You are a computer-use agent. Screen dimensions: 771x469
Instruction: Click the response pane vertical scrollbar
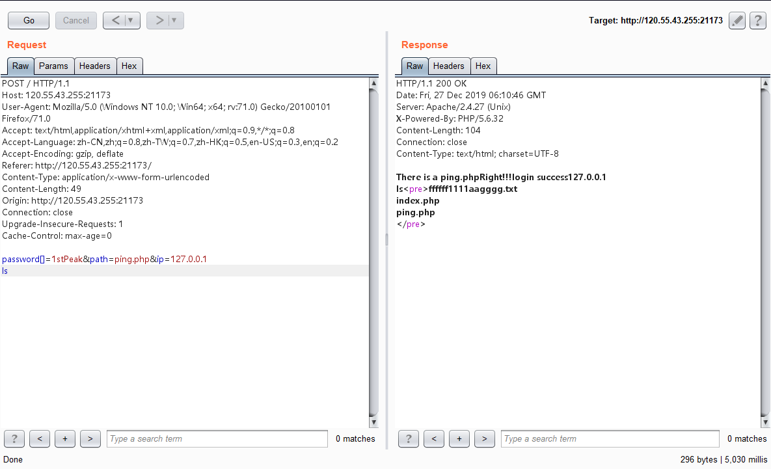click(766, 252)
